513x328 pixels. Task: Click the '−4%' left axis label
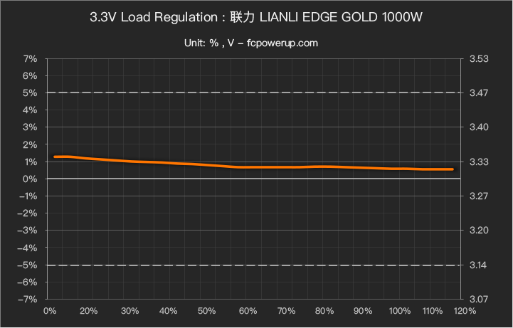[x=28, y=248]
